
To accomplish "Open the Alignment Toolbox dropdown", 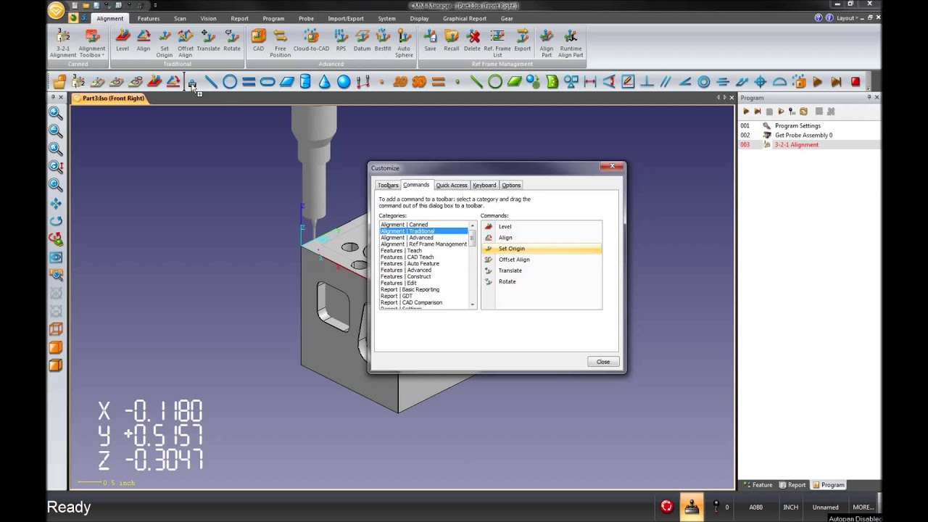I will coord(92,43).
